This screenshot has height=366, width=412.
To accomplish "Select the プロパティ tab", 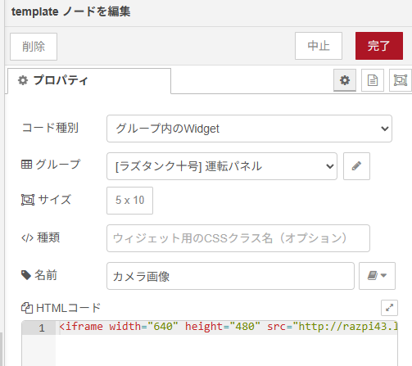I will (x=89, y=81).
